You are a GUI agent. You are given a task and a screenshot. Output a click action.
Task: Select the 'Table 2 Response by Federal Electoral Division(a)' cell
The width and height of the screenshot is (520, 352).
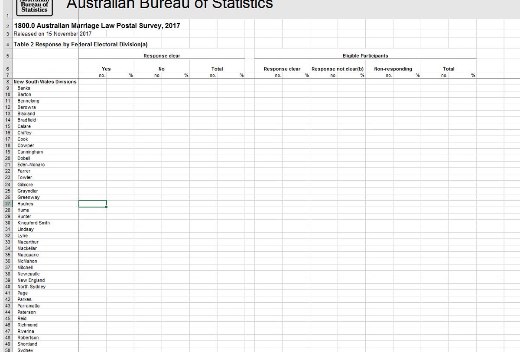pyautogui.click(x=81, y=44)
